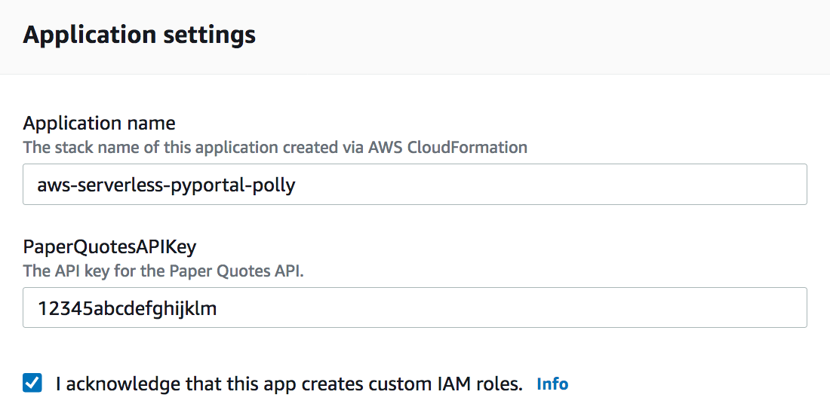The width and height of the screenshot is (830, 413).
Task: Click the PaperQuotesAPIKey field label
Action: tap(110, 246)
